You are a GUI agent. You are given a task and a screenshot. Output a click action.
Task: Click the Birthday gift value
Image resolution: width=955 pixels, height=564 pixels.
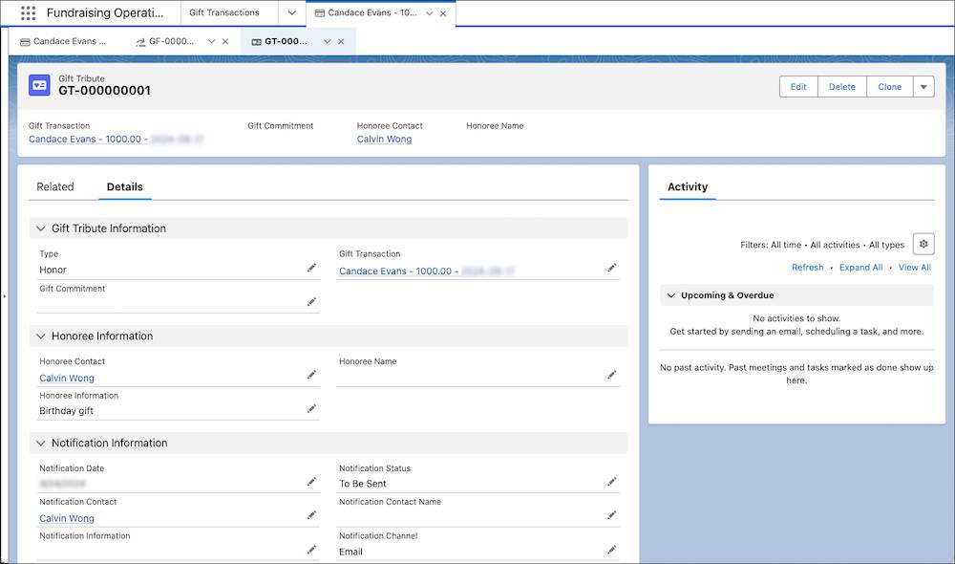67,411
